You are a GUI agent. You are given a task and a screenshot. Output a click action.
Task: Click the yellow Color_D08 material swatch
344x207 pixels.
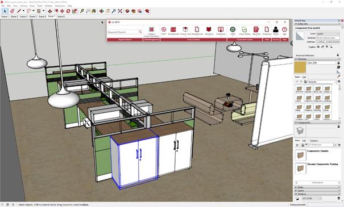tap(300, 67)
